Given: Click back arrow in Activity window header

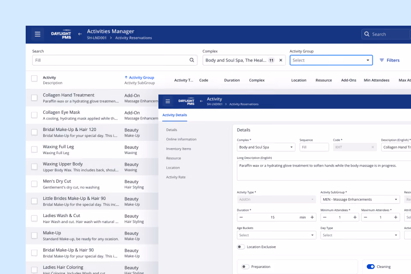Looking at the screenshot, I should tap(201, 101).
